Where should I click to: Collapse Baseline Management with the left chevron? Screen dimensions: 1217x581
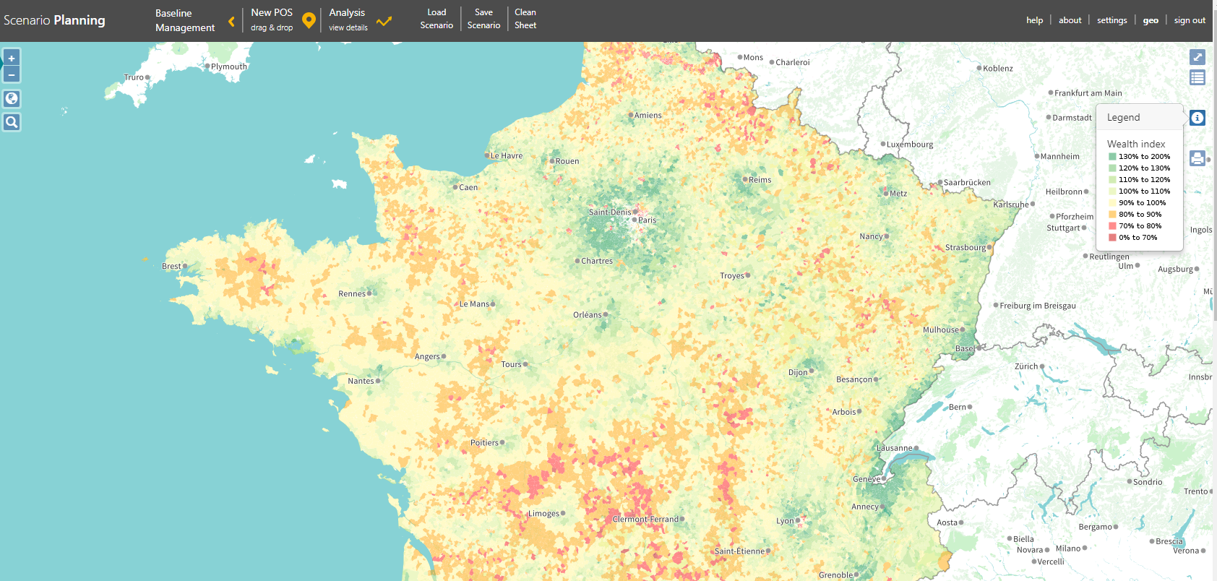click(x=231, y=22)
